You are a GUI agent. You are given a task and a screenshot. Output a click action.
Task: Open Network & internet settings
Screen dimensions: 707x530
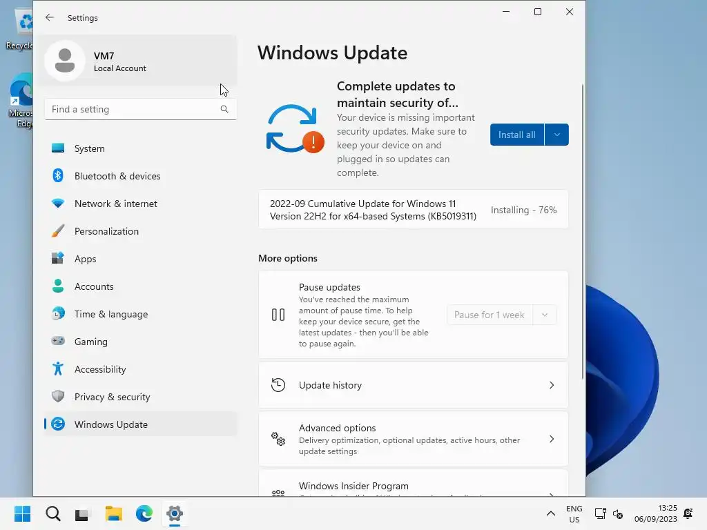point(141,204)
